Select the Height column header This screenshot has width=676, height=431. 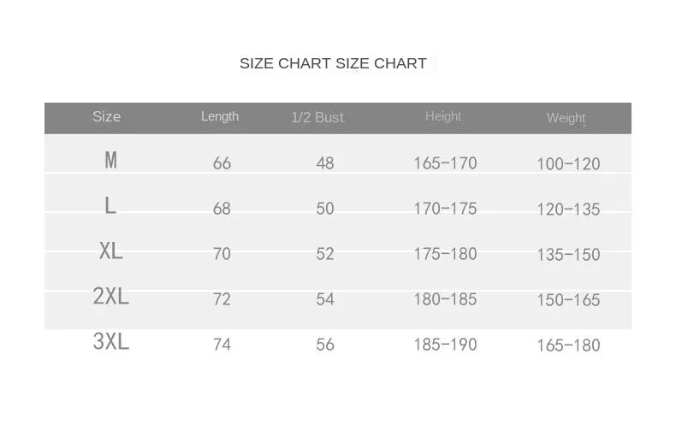[x=443, y=116]
